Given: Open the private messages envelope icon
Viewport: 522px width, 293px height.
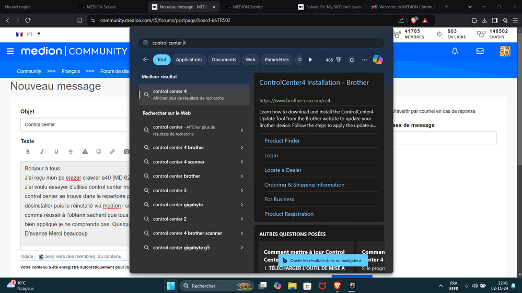Looking at the screenshot, I should pos(480,51).
